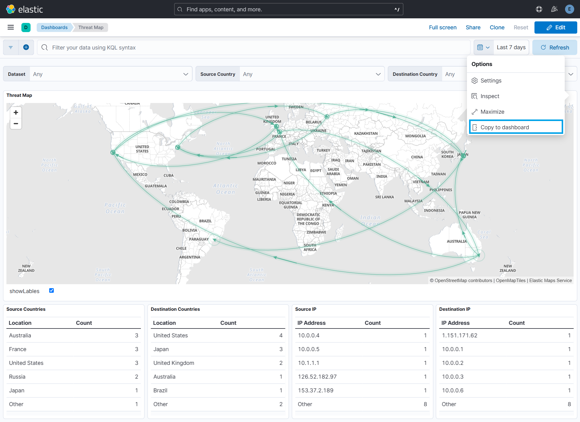The image size is (580, 422).
Task: Click the add filter plus icon
Action: click(x=26, y=47)
